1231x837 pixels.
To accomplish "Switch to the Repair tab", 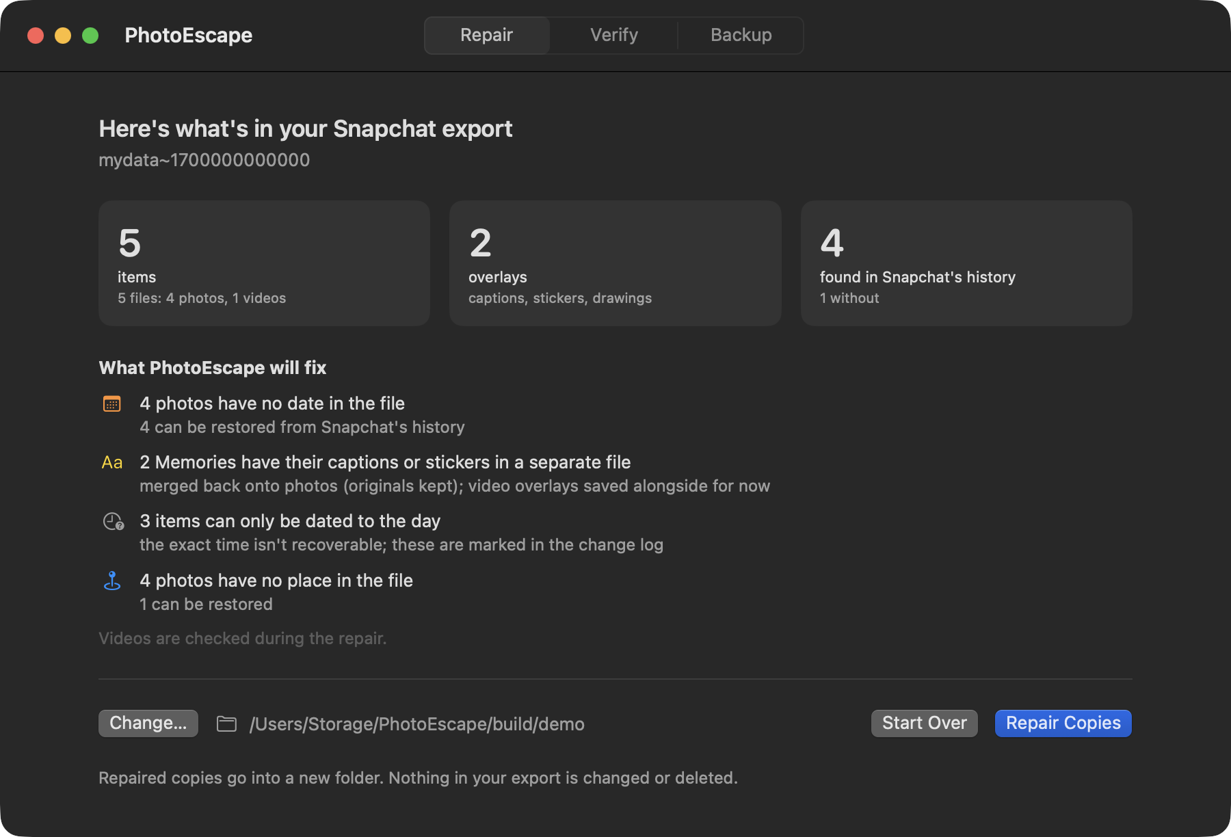I will (x=486, y=35).
